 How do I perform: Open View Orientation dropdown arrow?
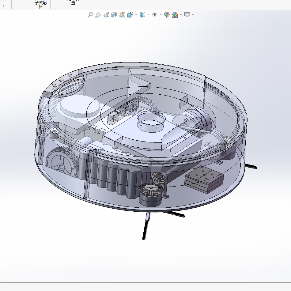click(x=136, y=15)
